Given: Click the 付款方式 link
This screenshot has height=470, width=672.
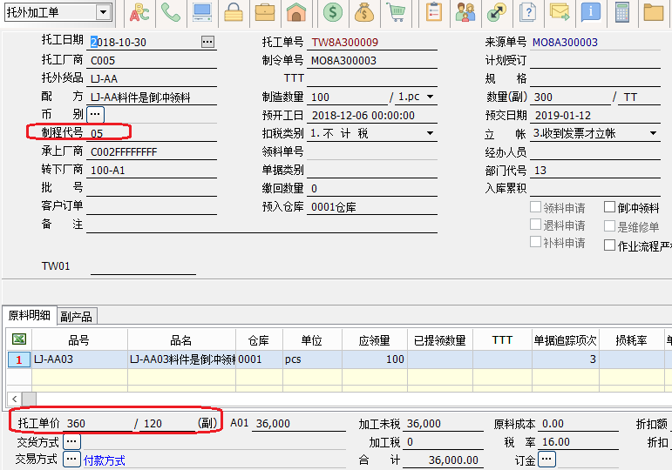Looking at the screenshot, I should click(x=104, y=460).
